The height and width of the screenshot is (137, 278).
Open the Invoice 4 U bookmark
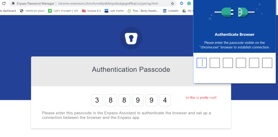(x=91, y=11)
